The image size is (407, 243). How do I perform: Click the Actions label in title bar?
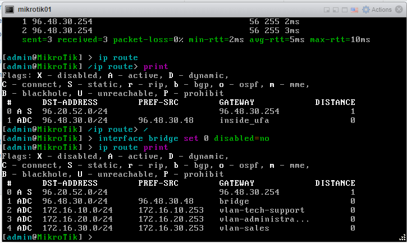tap(381, 10)
